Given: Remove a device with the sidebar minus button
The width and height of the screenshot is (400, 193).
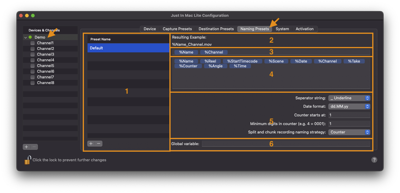Looking at the screenshot, I should click(34, 147).
